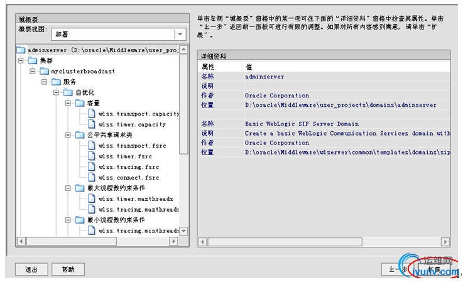The image size is (463, 282).
Task: Click the domains\adminserver path value
Action: tap(340, 105)
